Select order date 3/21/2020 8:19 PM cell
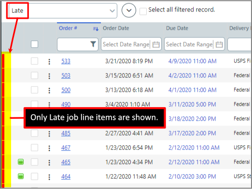The height and width of the screenshot is (189, 252). [x=129, y=61]
